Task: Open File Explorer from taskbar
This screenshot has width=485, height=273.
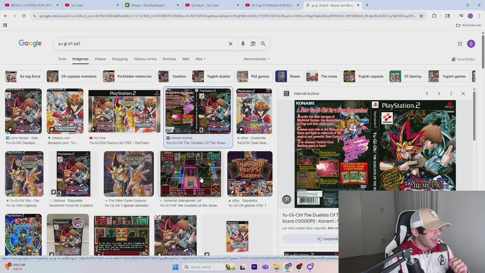Action: point(277,267)
